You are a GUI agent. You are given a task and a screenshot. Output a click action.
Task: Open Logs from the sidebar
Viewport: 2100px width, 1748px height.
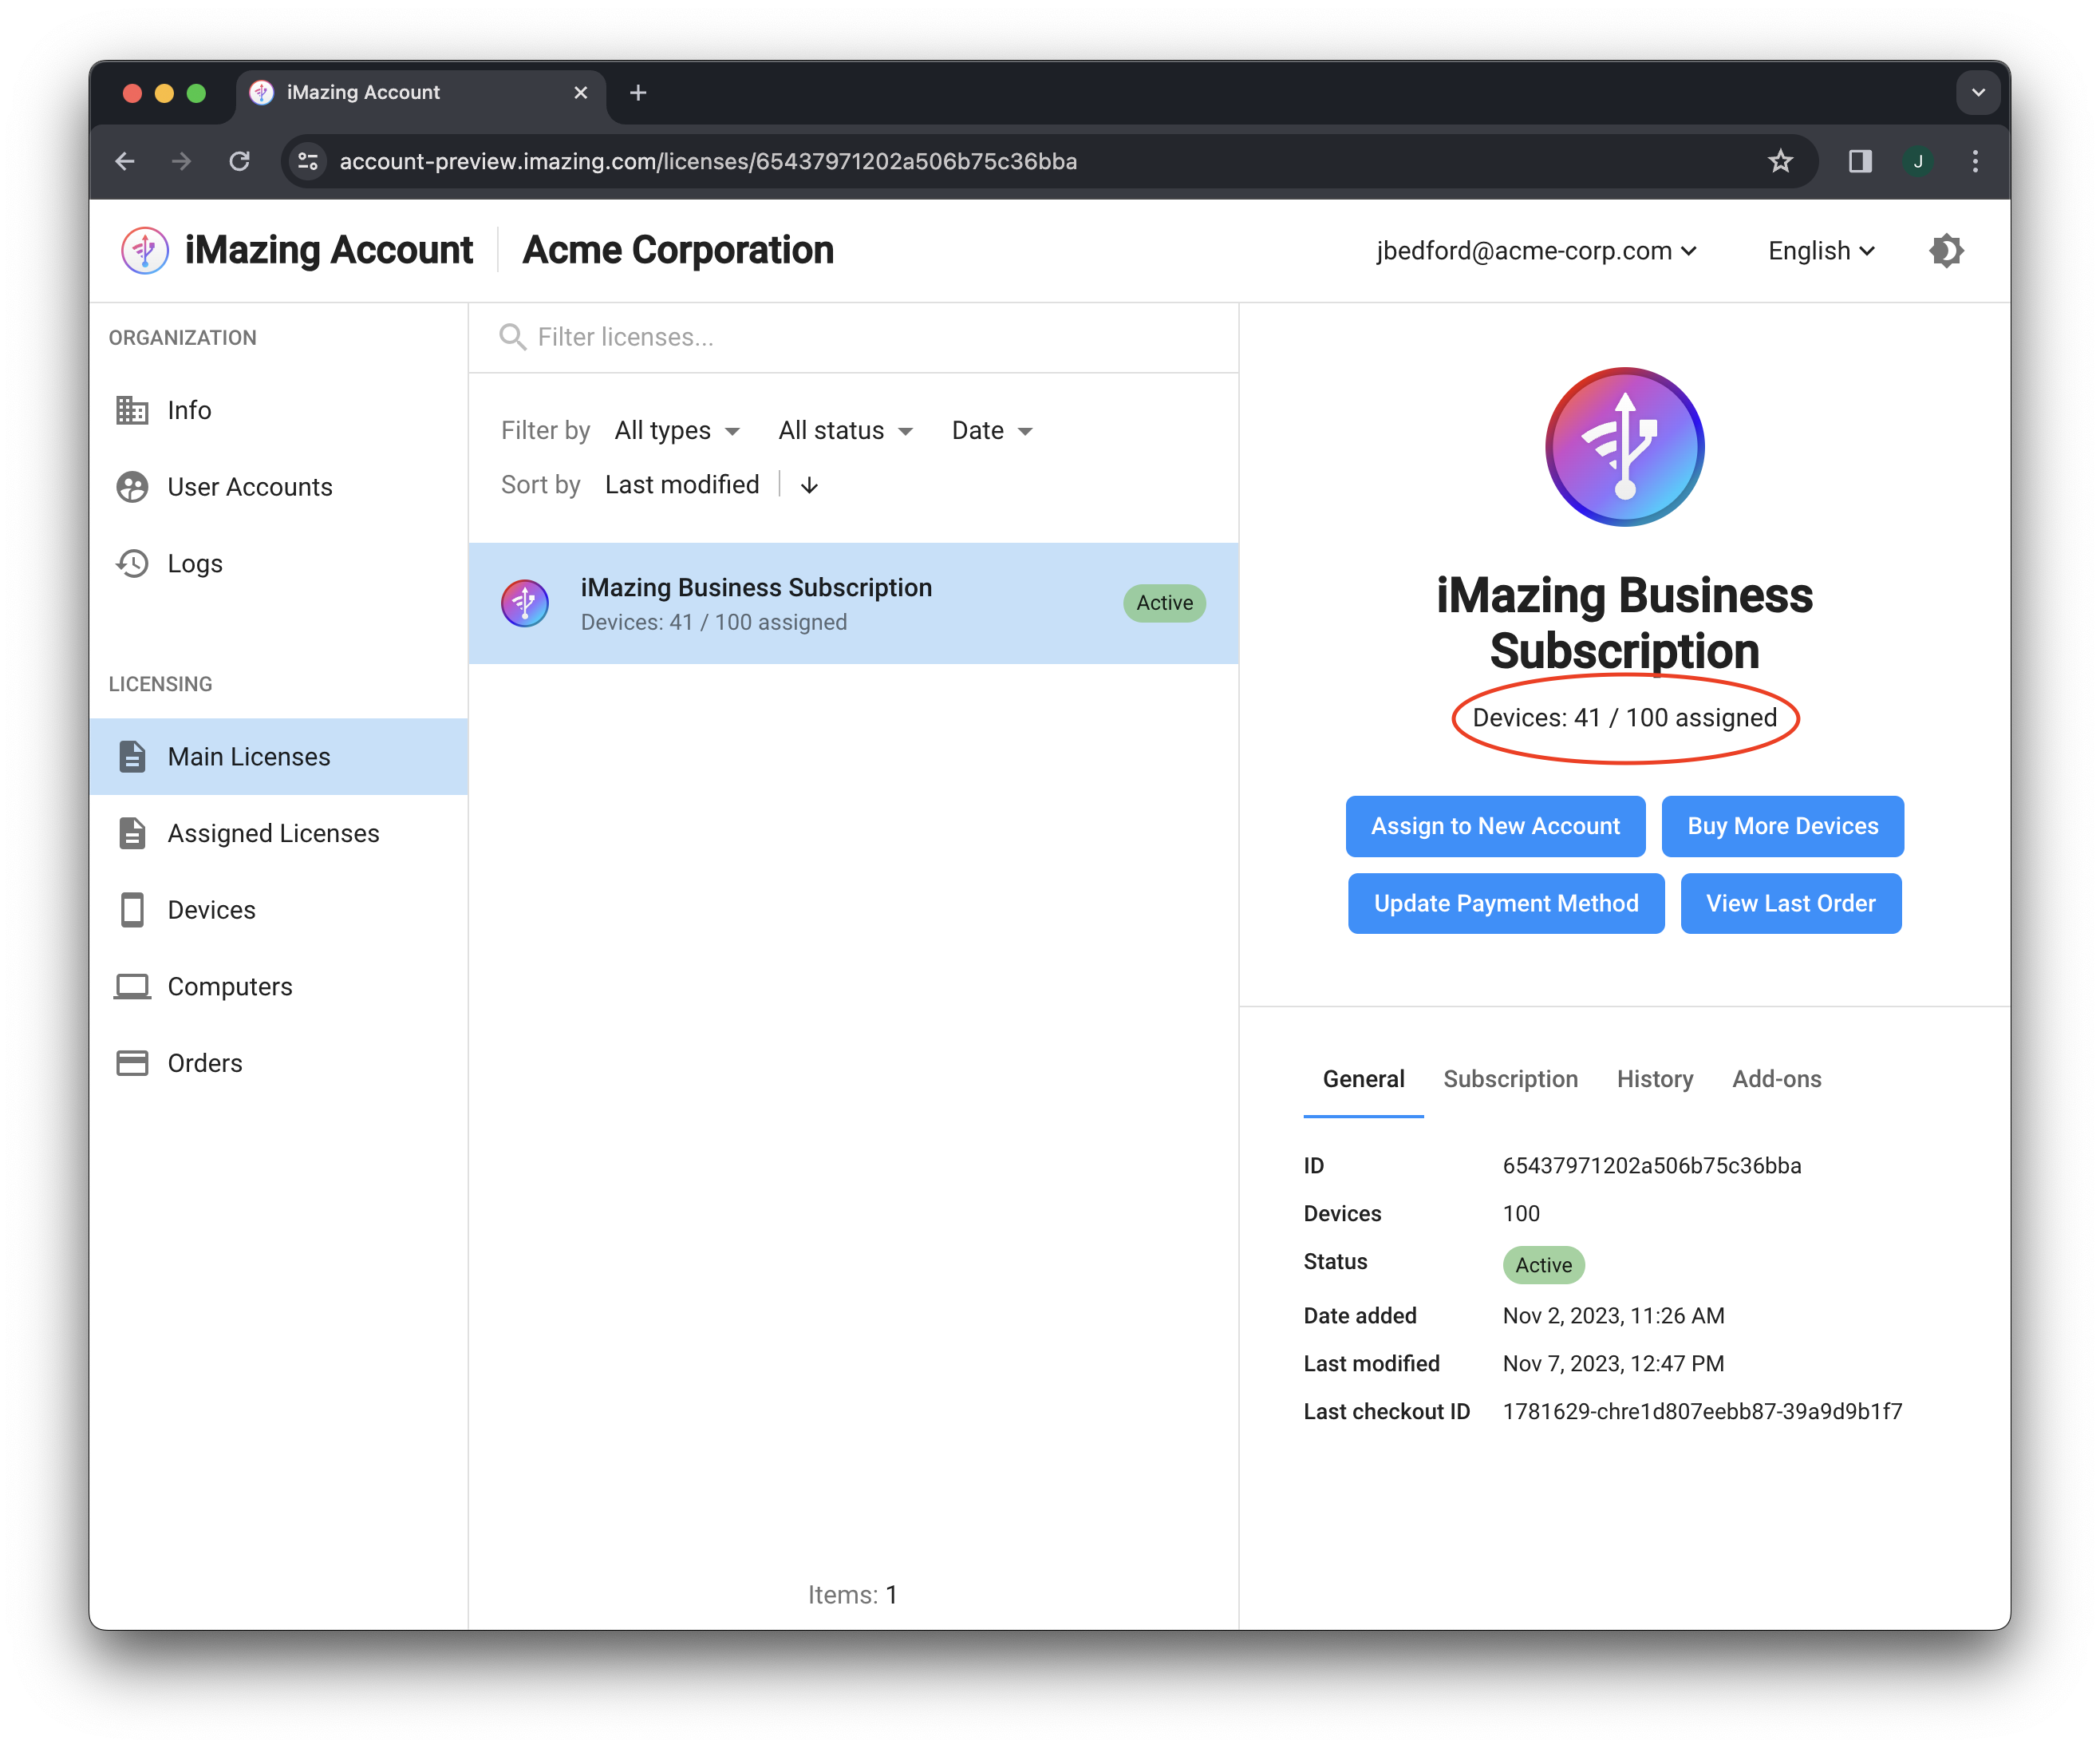point(195,564)
